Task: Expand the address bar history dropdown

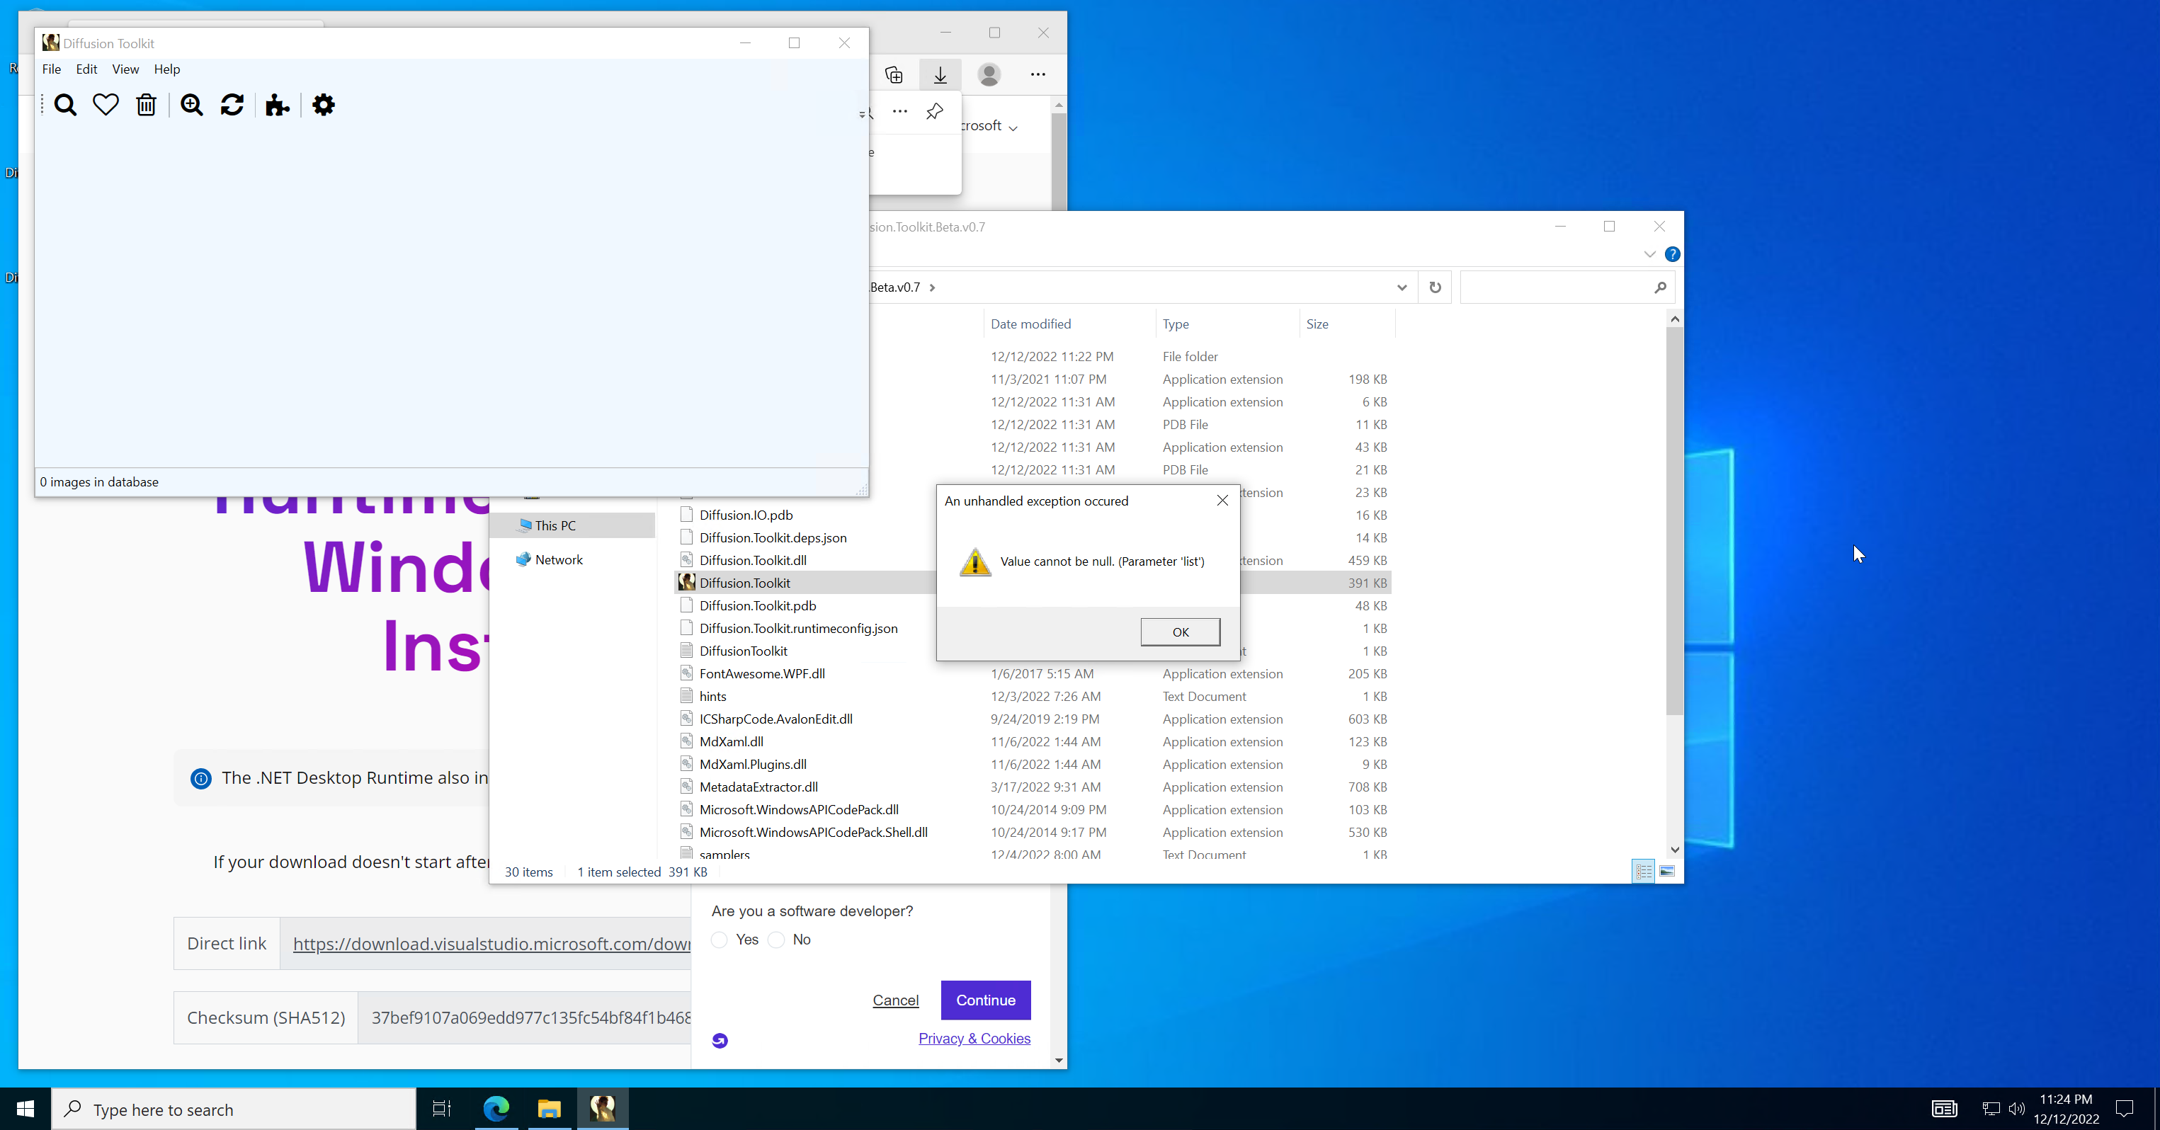Action: (1401, 287)
